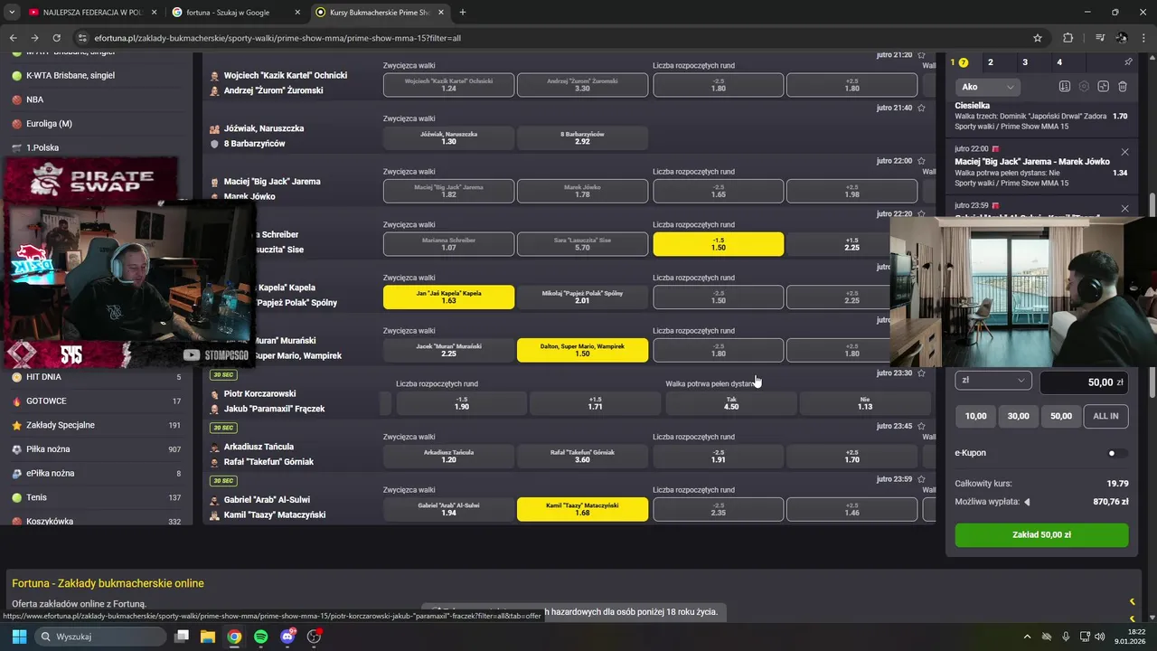Click the stake amount input field
Image resolution: width=1157 pixels, height=651 pixels.
[1084, 382]
